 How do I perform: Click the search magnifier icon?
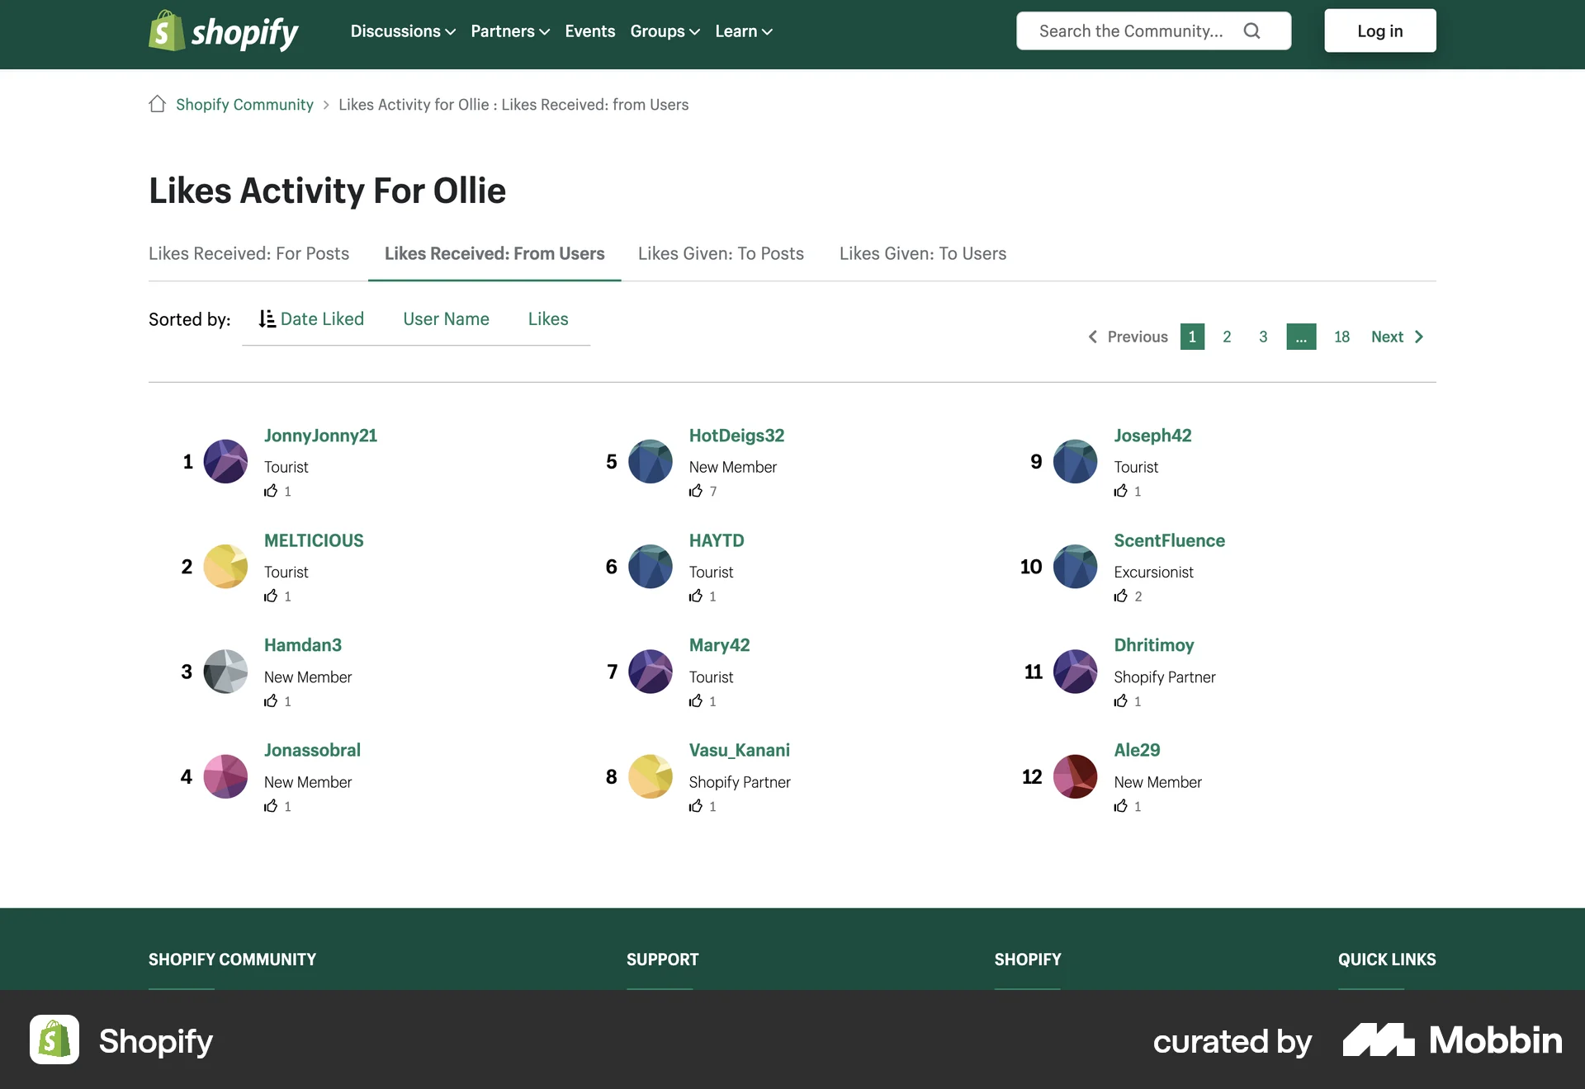[1252, 31]
